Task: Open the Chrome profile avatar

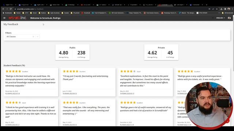Action: point(229,9)
